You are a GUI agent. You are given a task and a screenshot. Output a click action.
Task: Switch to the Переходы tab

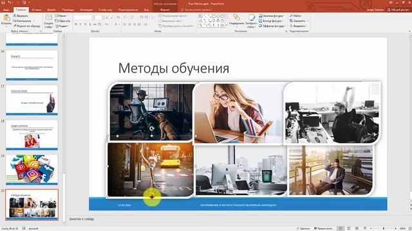(x=68, y=10)
